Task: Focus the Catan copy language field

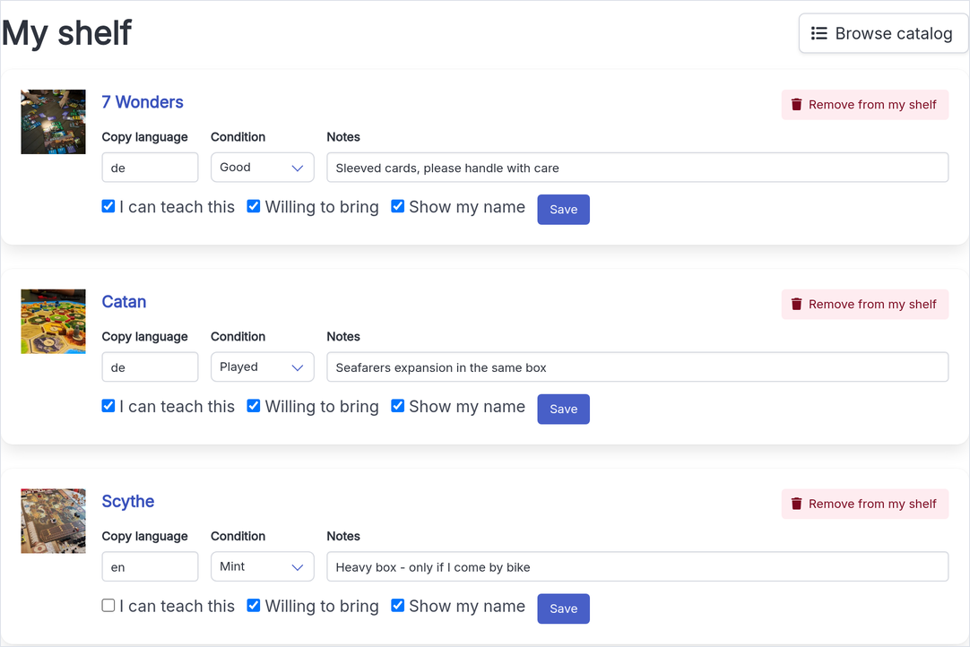Action: pos(150,367)
